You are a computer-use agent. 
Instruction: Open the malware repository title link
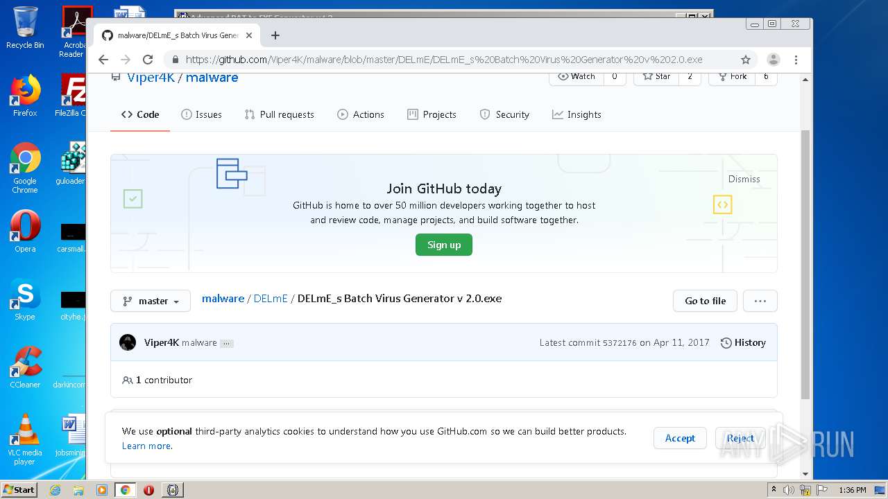tap(212, 78)
